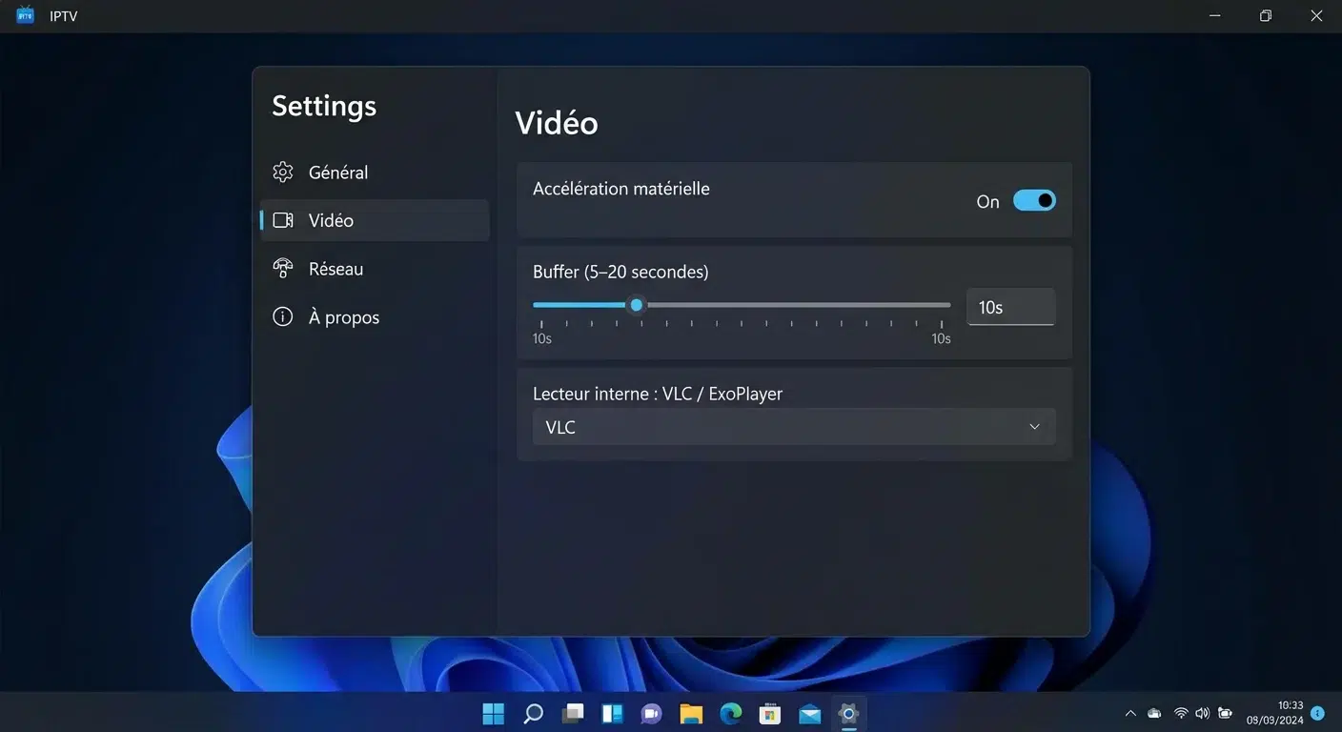Viewport: 1342px width, 732px height.
Task: Open Task View from the taskbar
Action: pyautogui.click(x=573, y=713)
